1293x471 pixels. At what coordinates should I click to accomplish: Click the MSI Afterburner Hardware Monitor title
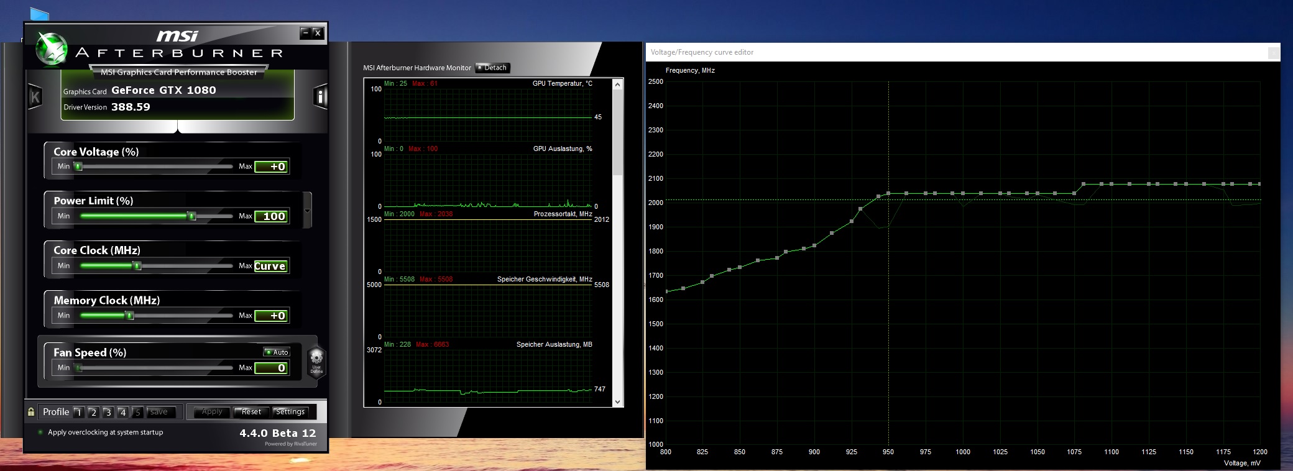417,68
